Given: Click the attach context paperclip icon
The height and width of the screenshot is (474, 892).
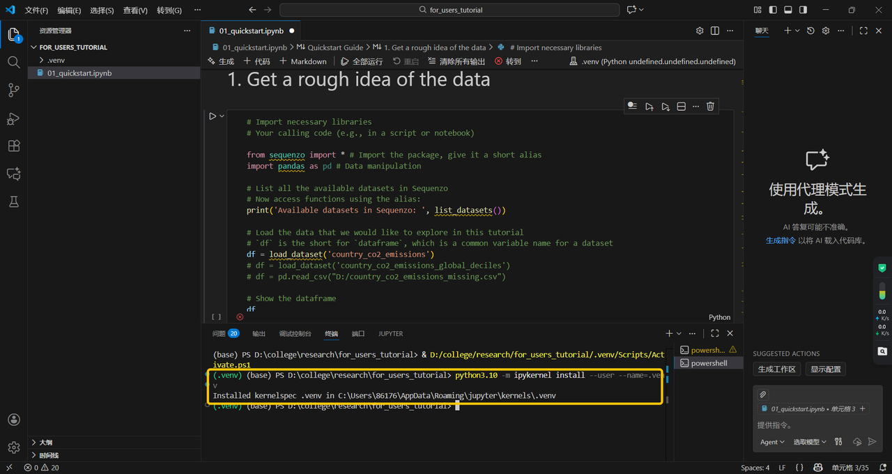Looking at the screenshot, I should (763, 395).
